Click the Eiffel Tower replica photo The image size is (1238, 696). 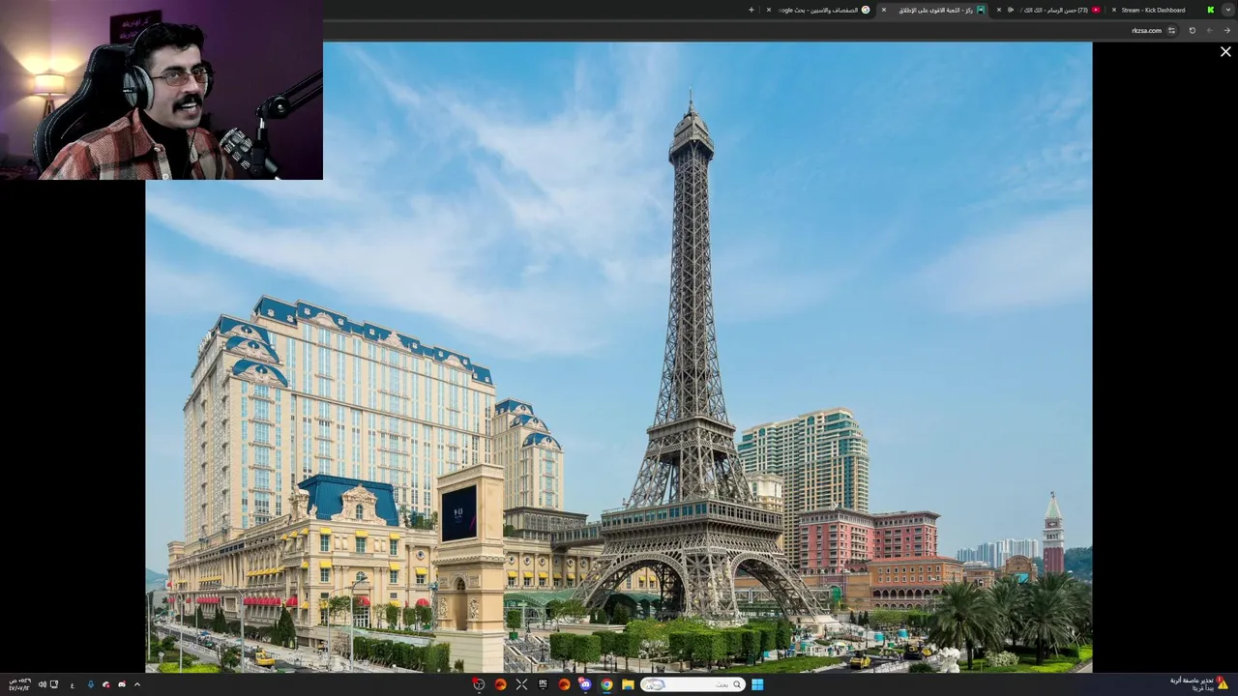619,357
